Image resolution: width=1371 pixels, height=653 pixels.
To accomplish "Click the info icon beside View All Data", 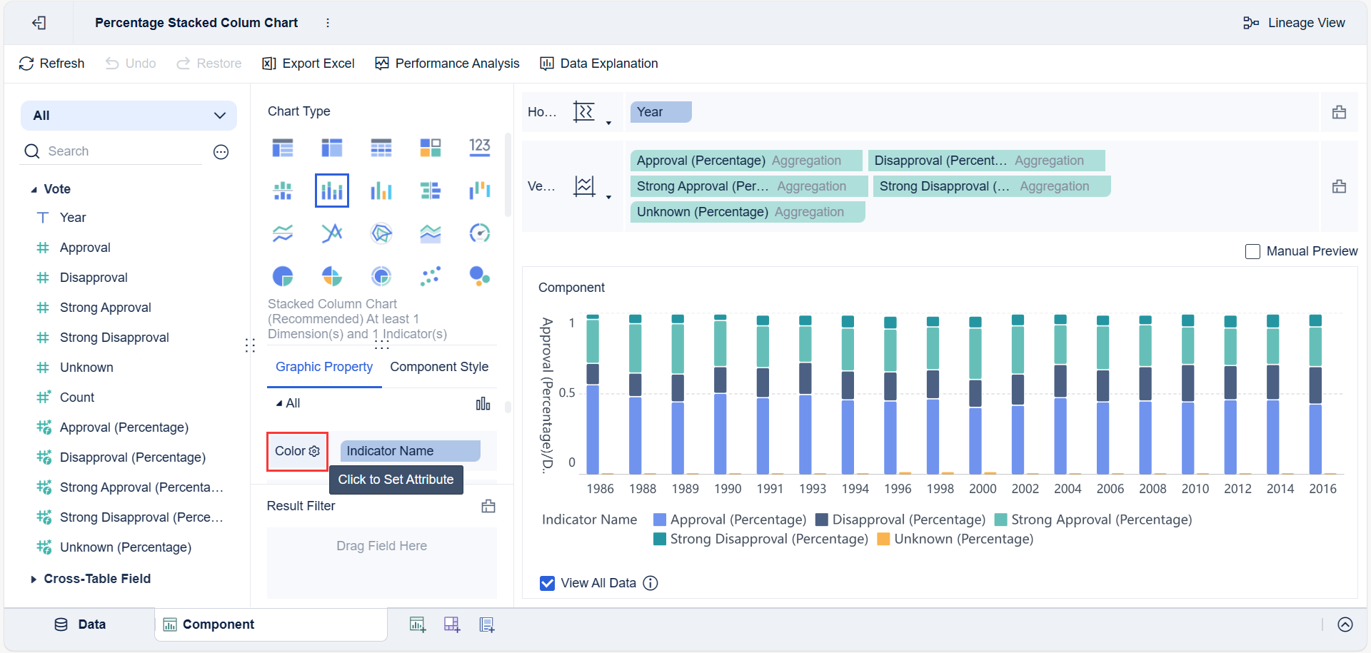I will 651,583.
